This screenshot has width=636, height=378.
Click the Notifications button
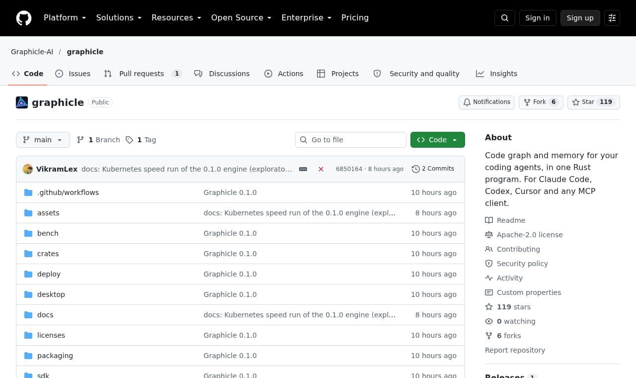[486, 102]
